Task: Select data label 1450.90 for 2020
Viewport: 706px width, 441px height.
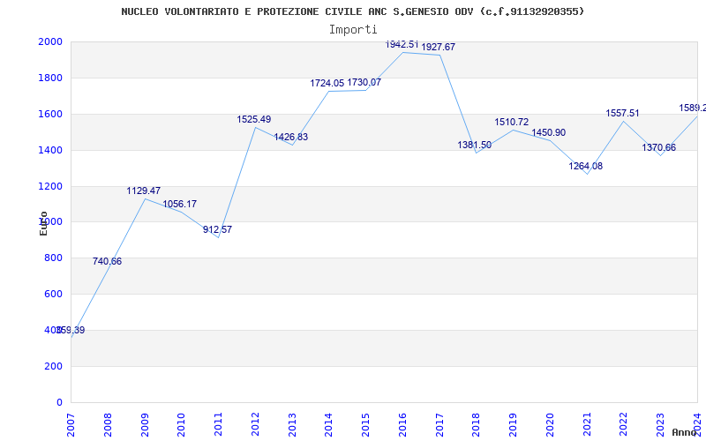Action: (x=548, y=133)
